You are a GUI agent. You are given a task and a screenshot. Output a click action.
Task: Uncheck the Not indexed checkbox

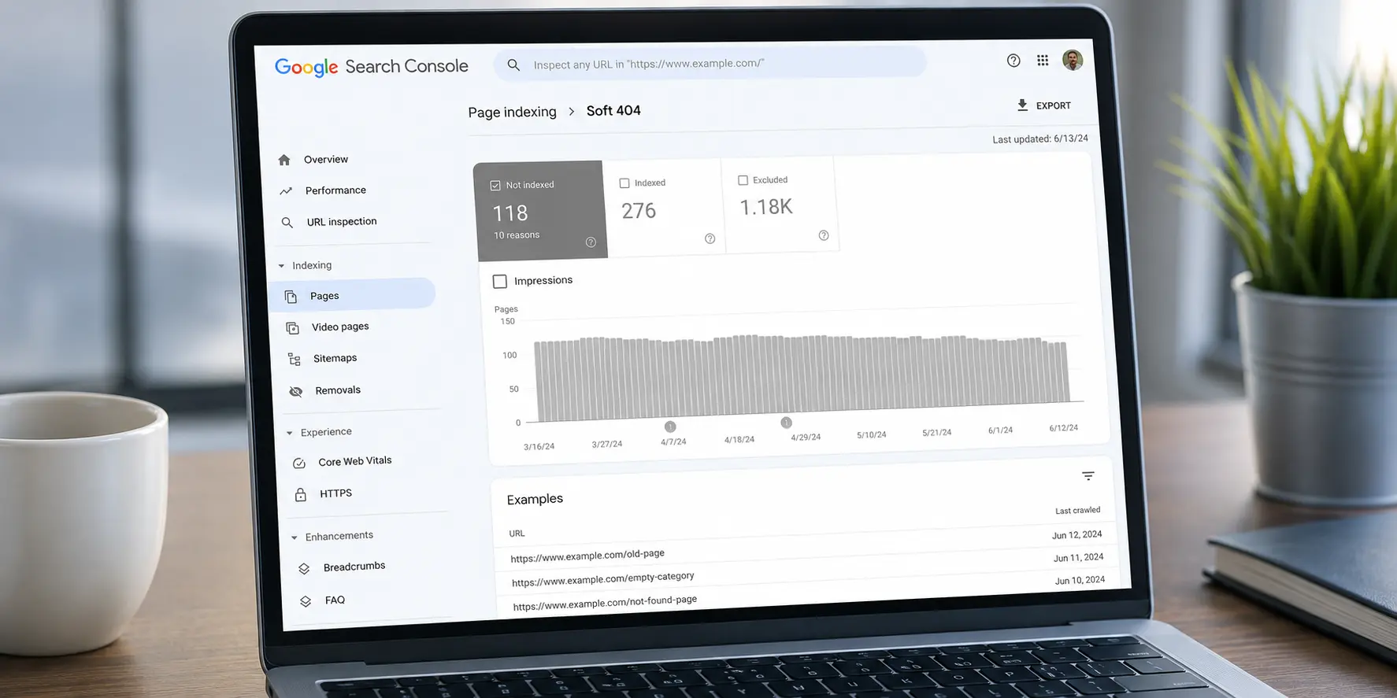[x=495, y=186]
